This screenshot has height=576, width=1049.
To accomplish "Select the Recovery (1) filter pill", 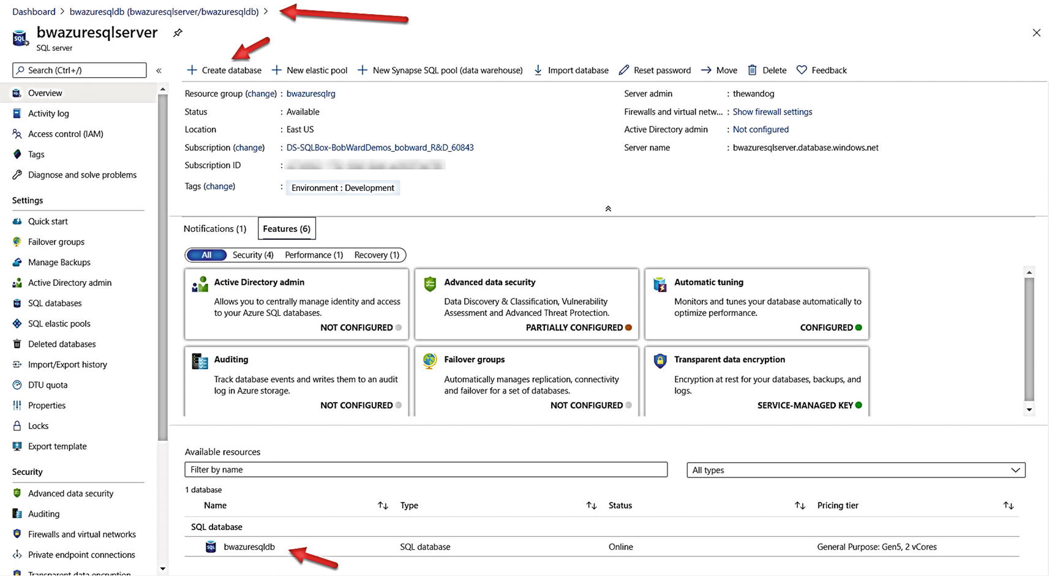I will pyautogui.click(x=377, y=255).
